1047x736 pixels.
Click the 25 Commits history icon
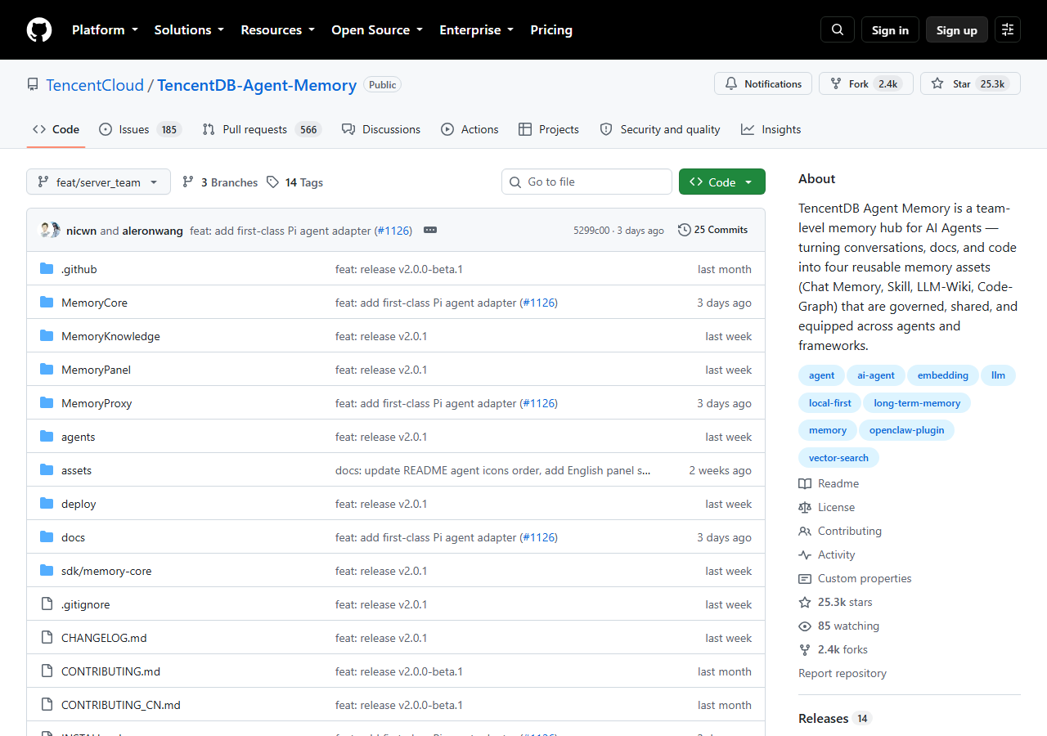685,230
